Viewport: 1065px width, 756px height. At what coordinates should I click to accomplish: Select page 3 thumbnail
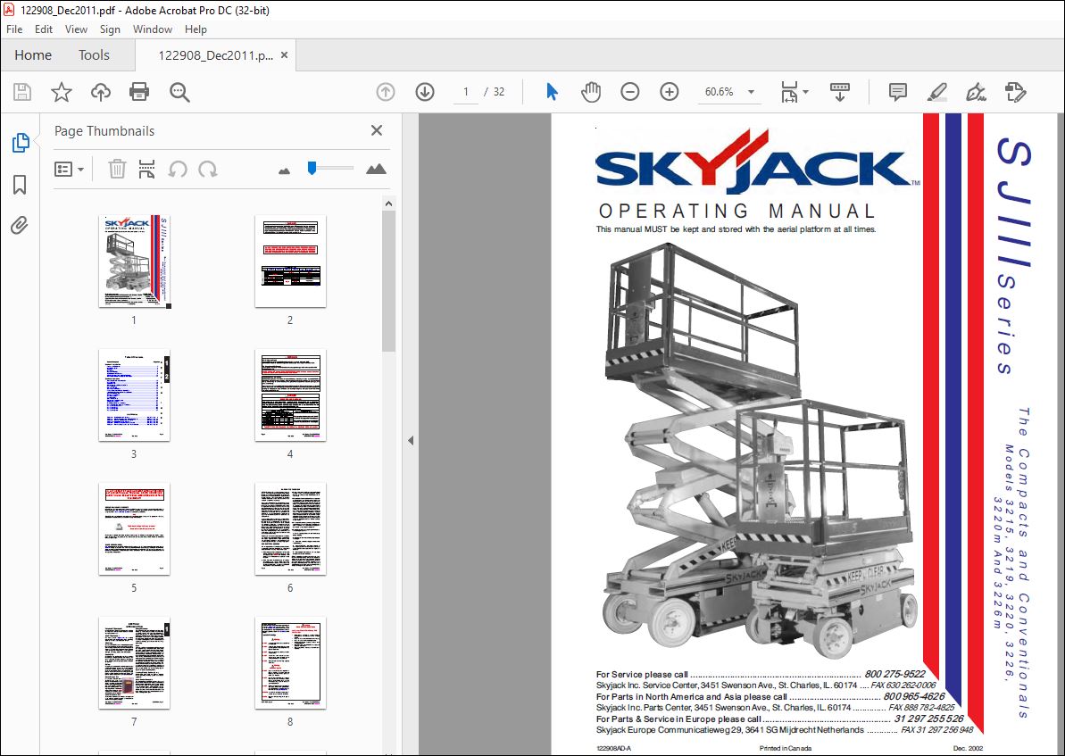click(x=135, y=395)
